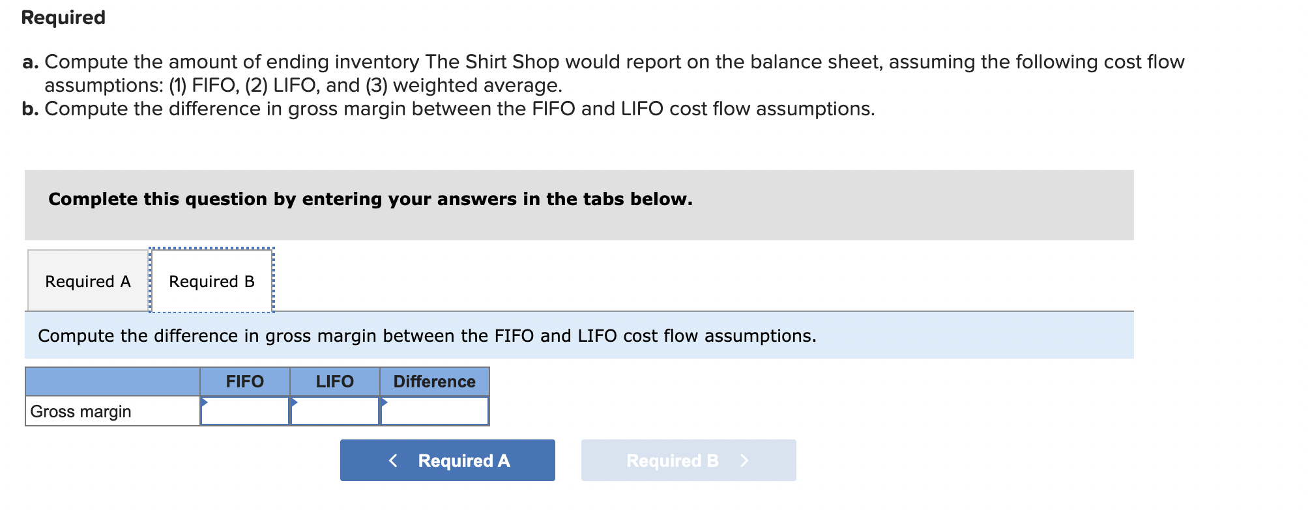Click the Gross margin row label
Image resolution: width=1308 pixels, height=513 pixels.
click(81, 411)
